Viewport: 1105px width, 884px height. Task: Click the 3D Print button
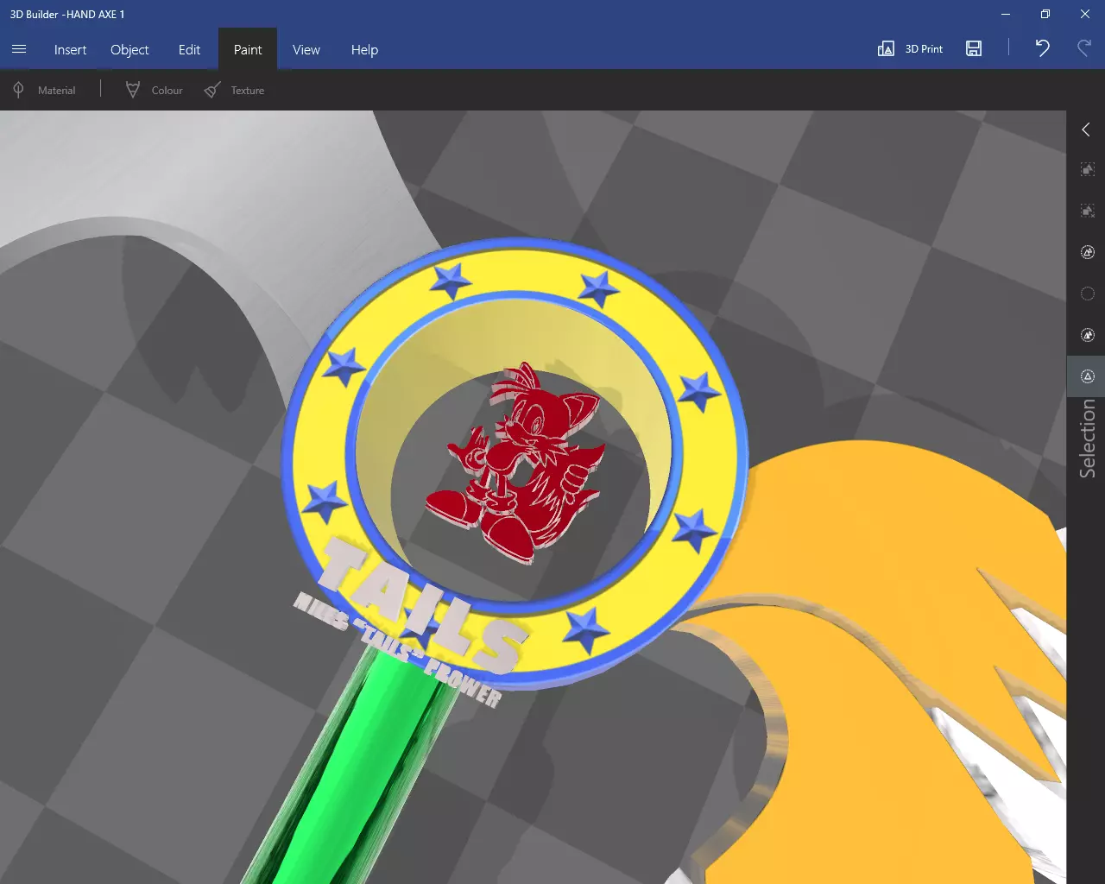click(x=910, y=49)
